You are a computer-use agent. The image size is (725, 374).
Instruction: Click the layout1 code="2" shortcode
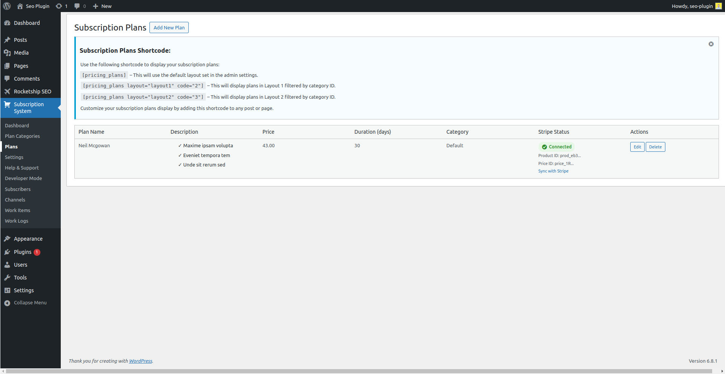(143, 86)
